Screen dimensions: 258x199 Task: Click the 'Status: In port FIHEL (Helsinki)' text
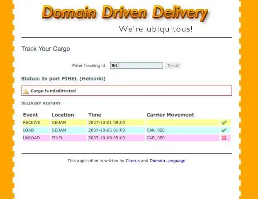[x=63, y=79]
